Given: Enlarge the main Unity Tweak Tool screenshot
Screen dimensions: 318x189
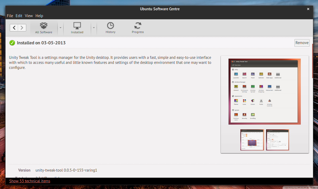Looking at the screenshot, I should coord(265,91).
